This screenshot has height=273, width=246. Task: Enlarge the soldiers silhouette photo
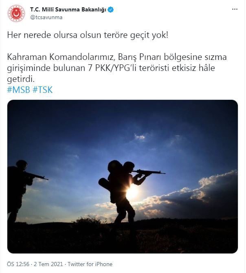[x=123, y=176]
